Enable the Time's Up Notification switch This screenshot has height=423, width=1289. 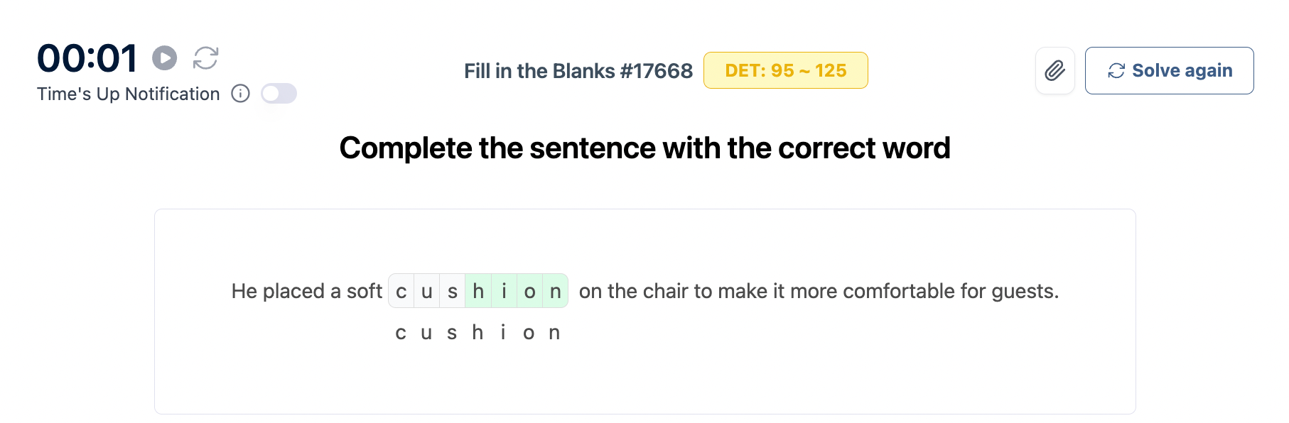(279, 94)
